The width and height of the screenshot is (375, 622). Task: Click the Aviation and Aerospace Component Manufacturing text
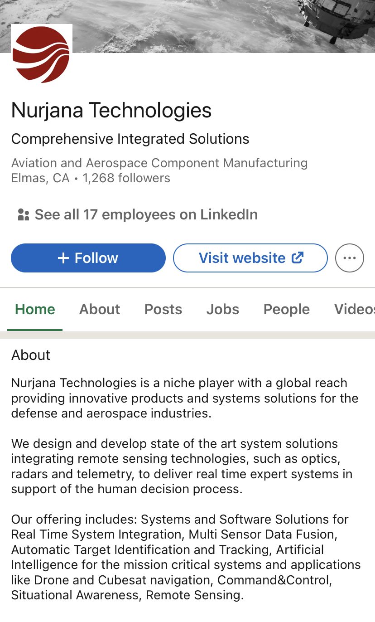159,163
